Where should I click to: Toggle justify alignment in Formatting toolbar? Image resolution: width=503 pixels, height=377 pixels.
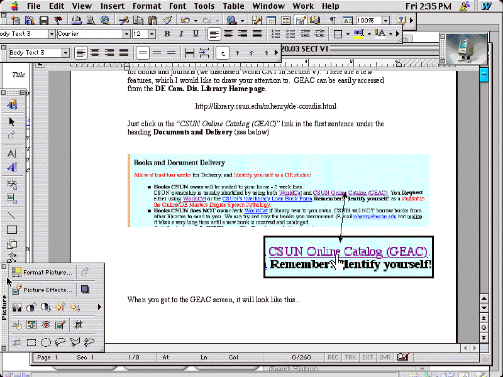(x=257, y=34)
